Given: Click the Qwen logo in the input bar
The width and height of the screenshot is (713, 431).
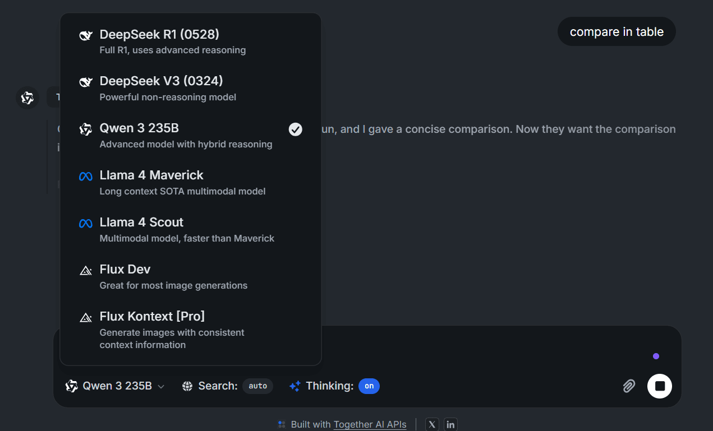Looking at the screenshot, I should pos(72,386).
